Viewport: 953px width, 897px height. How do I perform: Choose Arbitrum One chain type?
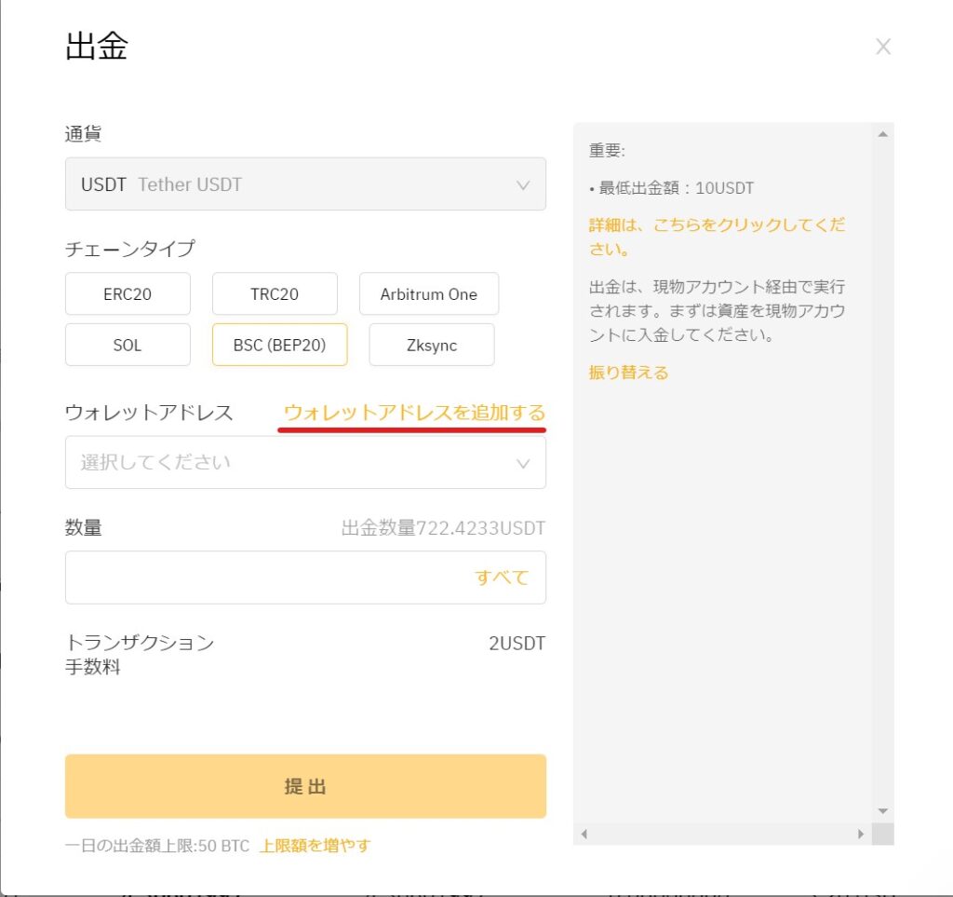click(x=428, y=293)
